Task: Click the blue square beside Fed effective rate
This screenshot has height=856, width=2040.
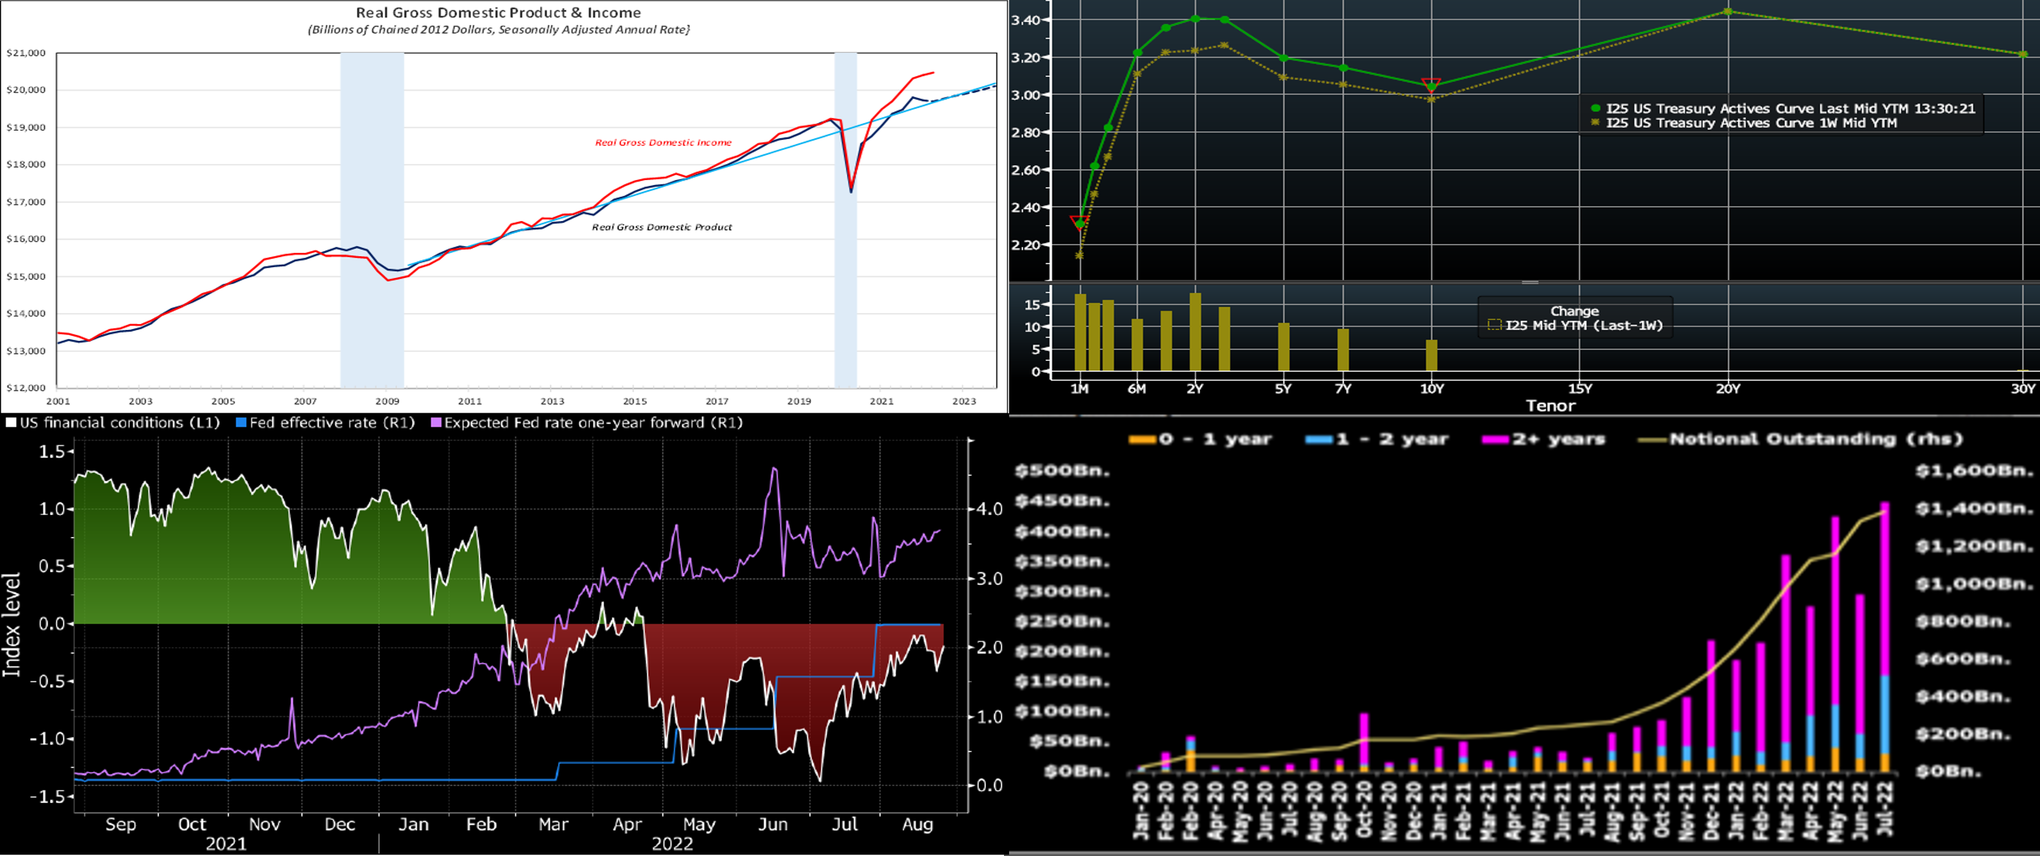Action: pos(242,423)
